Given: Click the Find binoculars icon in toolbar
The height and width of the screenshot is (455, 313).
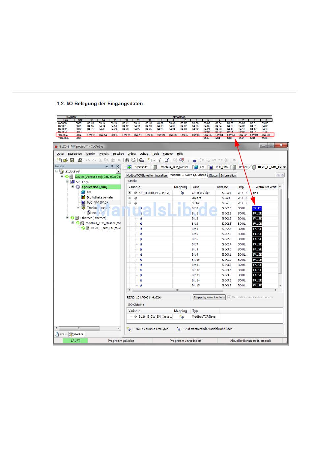Looking at the screenshot, I should click(x=127, y=160).
